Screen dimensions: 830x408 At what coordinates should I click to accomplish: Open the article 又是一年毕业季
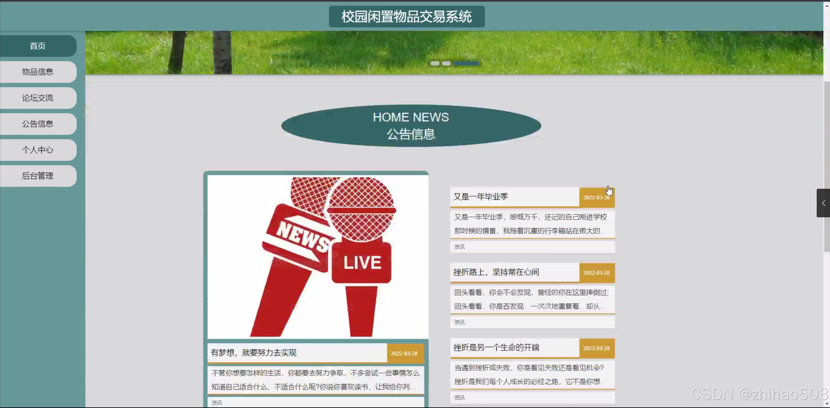pos(481,197)
